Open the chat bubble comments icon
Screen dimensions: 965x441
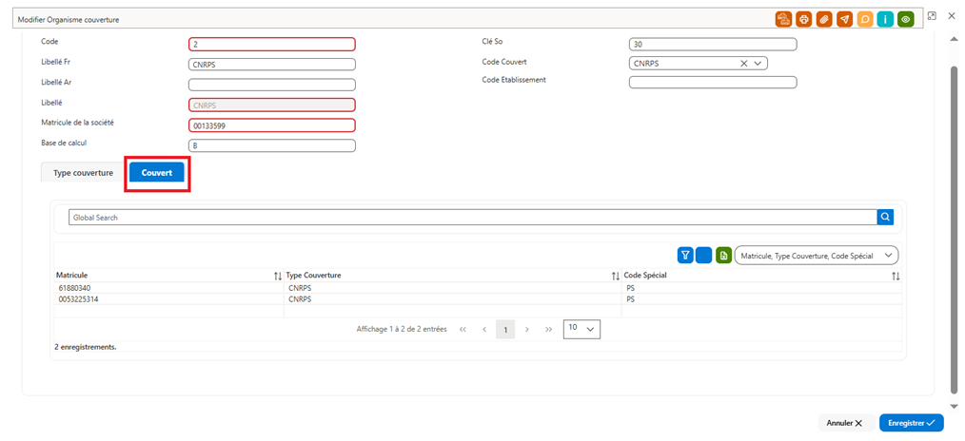point(865,20)
